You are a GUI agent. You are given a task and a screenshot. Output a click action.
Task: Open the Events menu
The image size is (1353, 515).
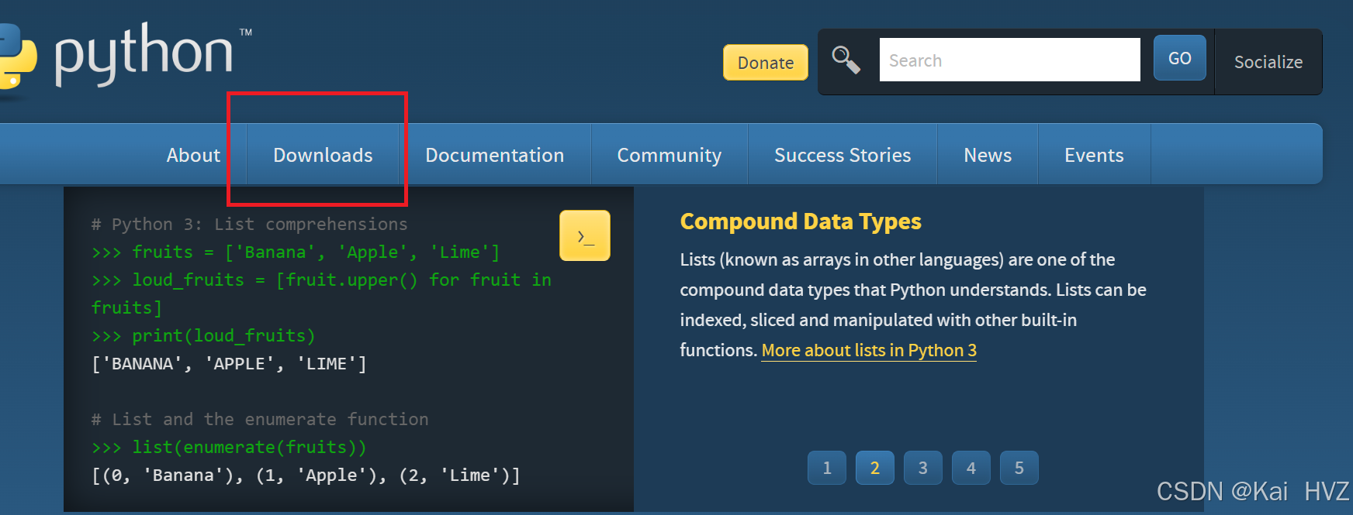point(1094,155)
